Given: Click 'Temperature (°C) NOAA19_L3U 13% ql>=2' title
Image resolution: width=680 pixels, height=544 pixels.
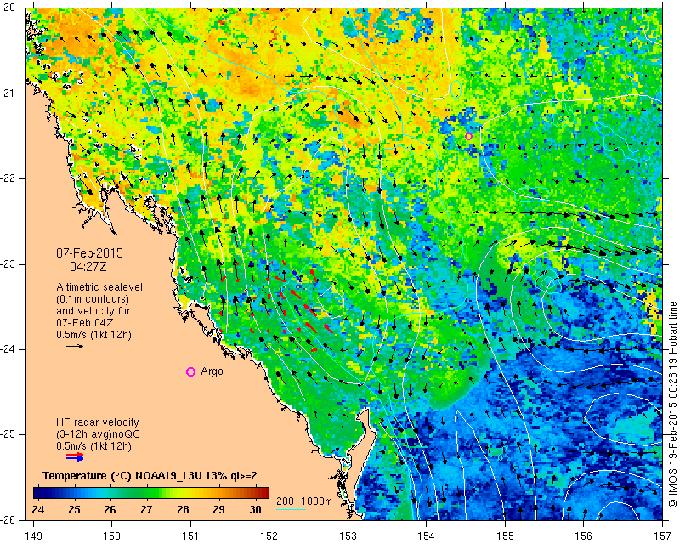Looking at the screenshot, I should point(150,476).
